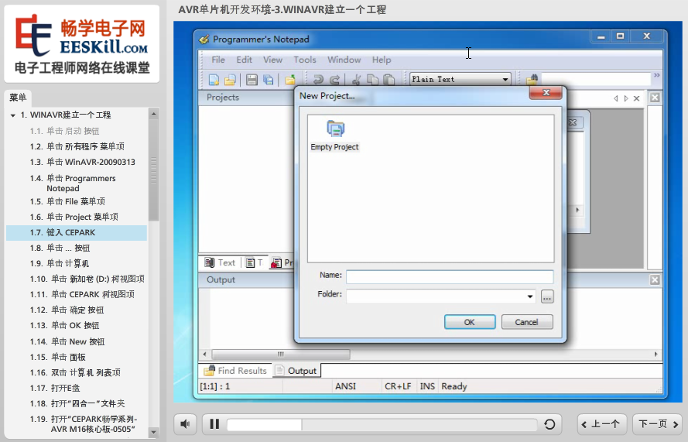
Task: Click the Paste toolbar icon
Action: 388,80
